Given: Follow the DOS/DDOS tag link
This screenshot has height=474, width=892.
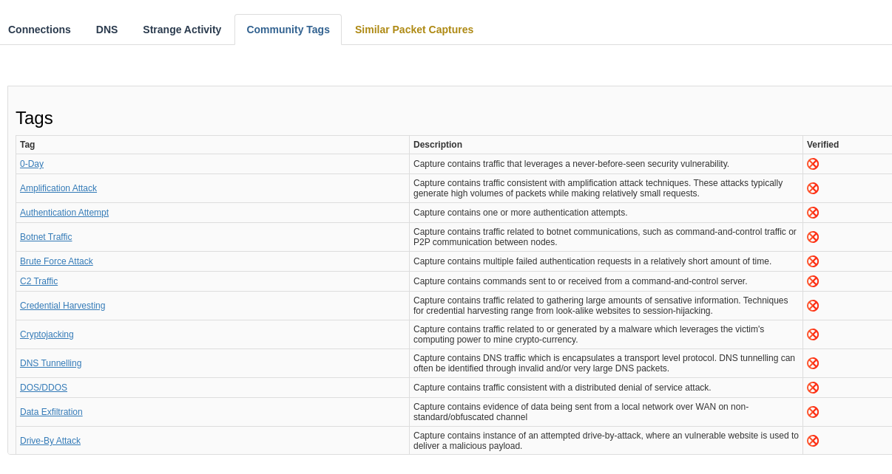Looking at the screenshot, I should click(44, 388).
